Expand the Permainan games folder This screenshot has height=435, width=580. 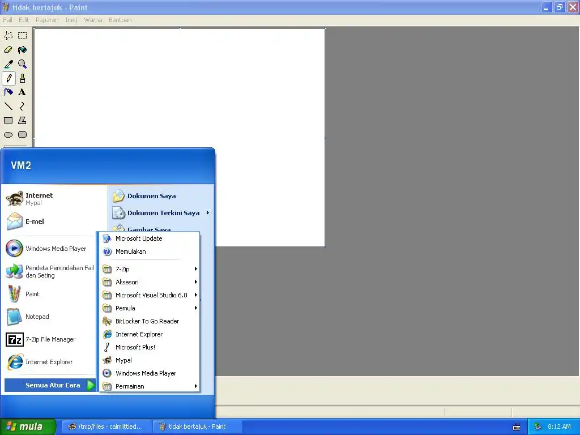(150, 386)
